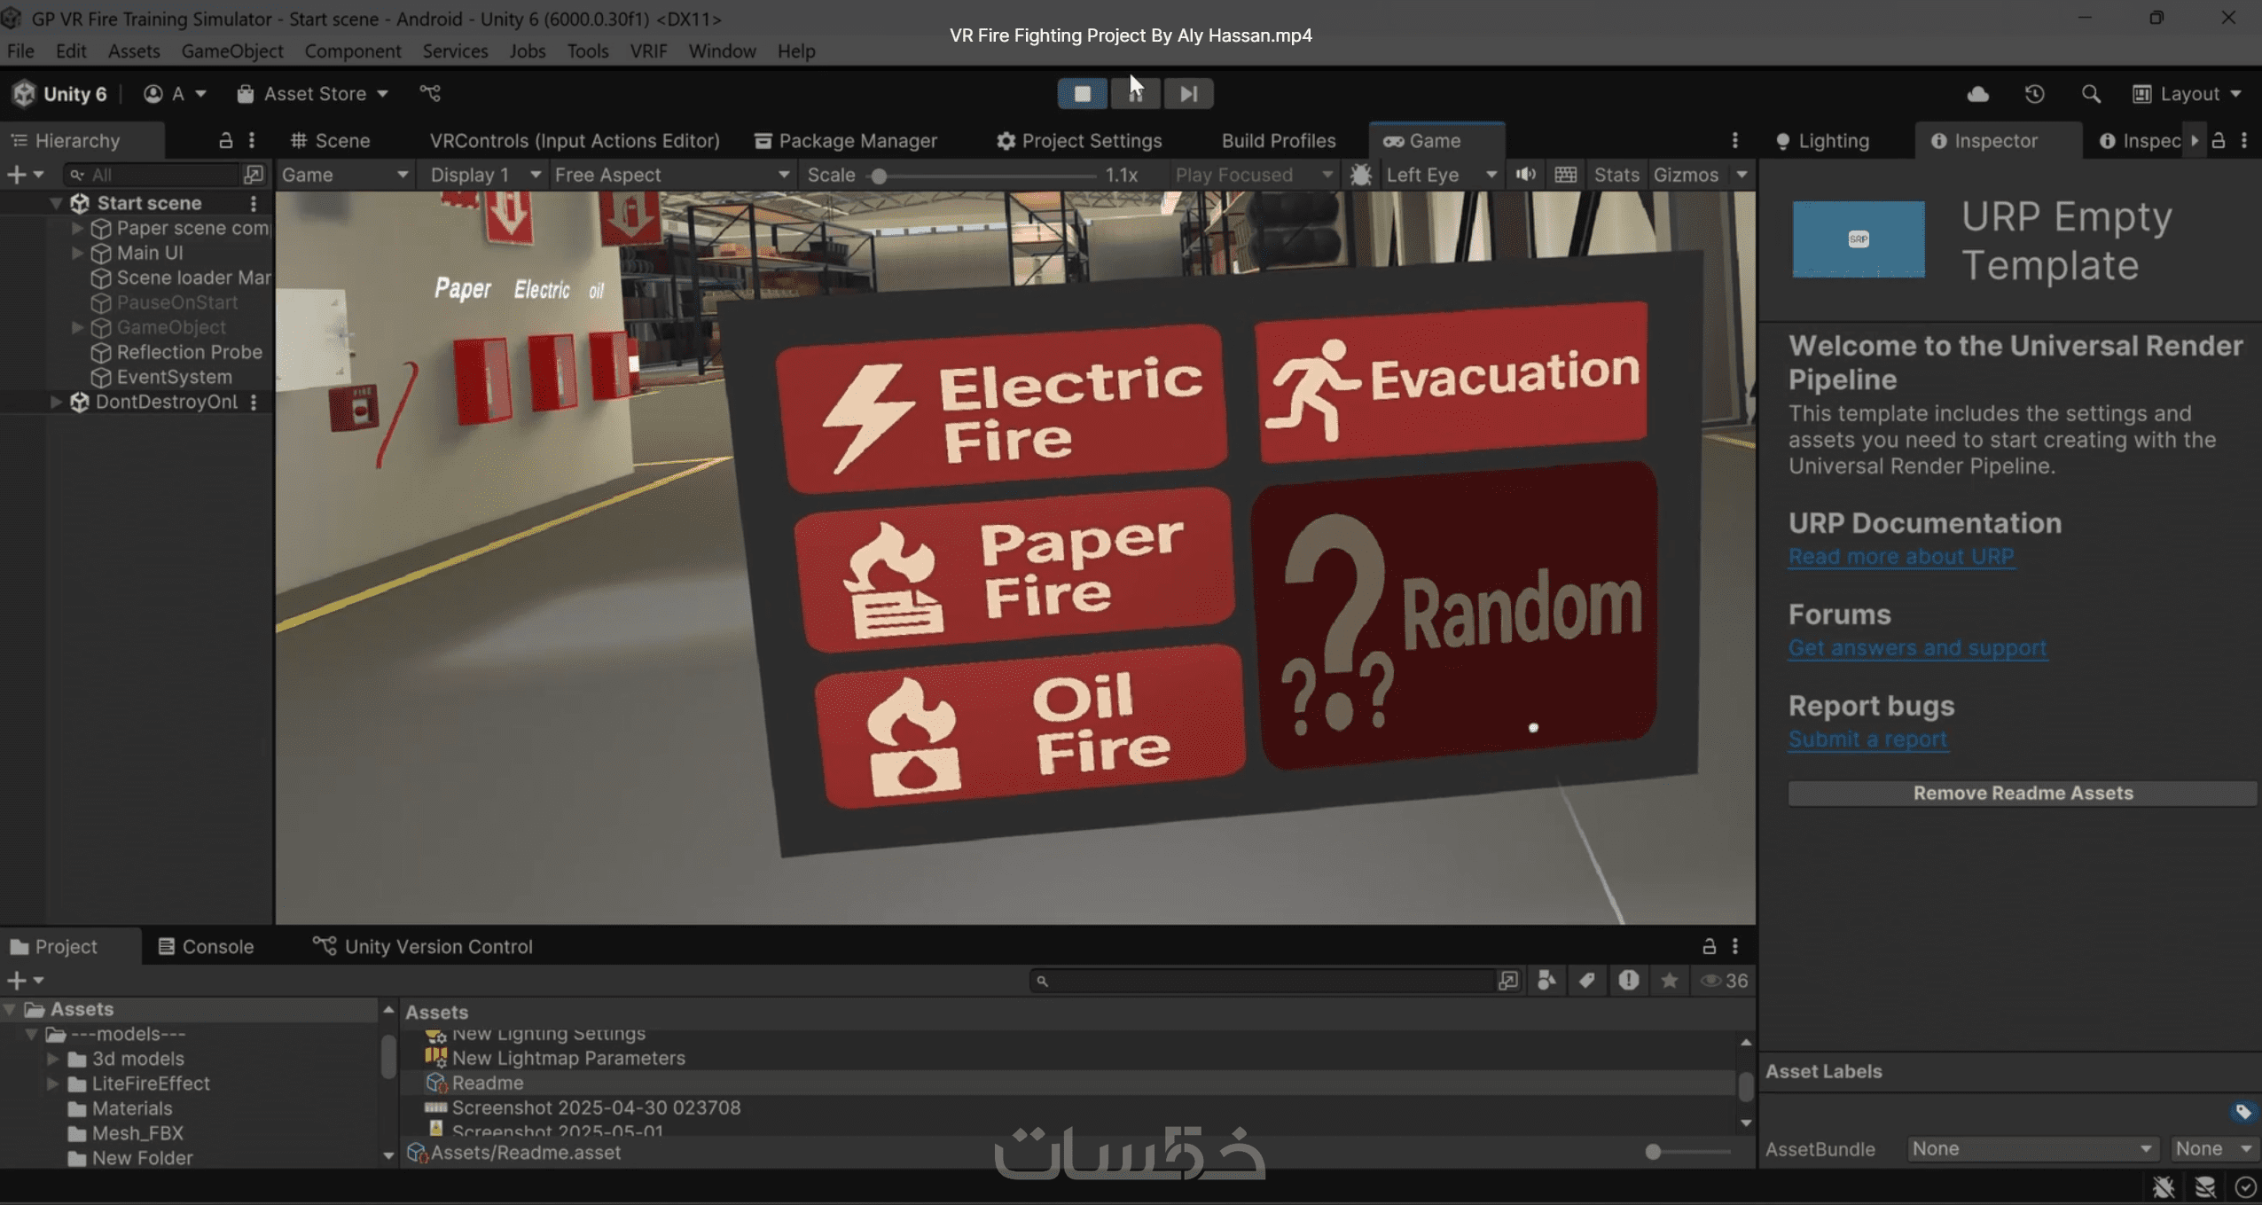Open the VRIF menu
The width and height of the screenshot is (2262, 1205).
648,51
